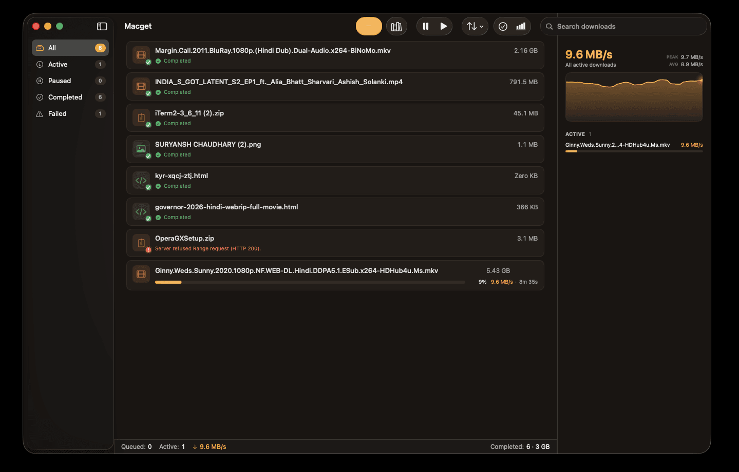Click the green check badge on iTerm2 zip
The image size is (739, 472).
[148, 125]
